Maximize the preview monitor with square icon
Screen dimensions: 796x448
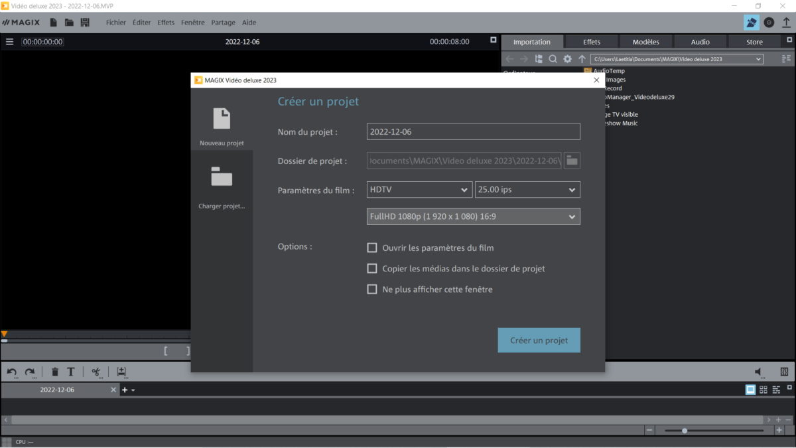coord(493,40)
